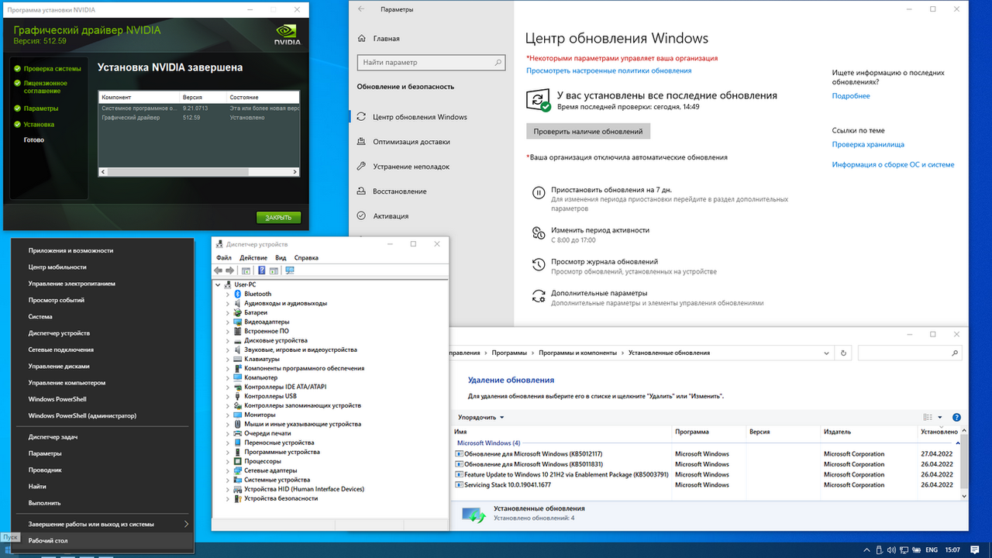The image size is (992, 558).
Task: Expand the Дисковые устройства node
Action: 228,340
